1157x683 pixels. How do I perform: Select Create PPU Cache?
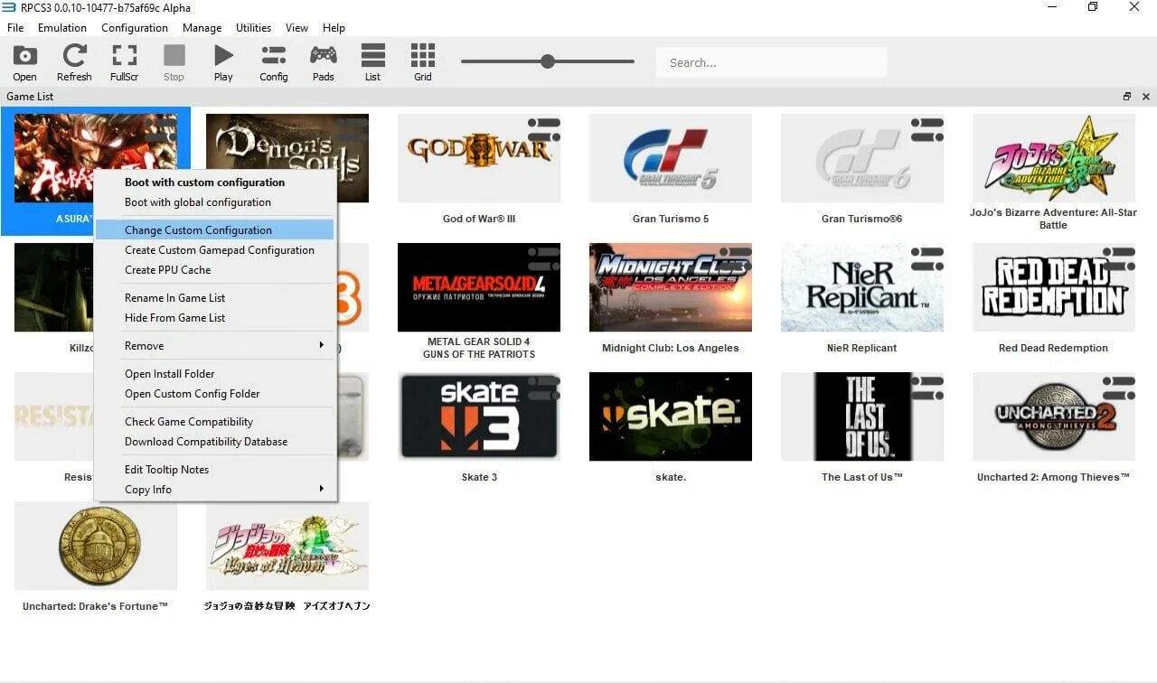point(215,270)
